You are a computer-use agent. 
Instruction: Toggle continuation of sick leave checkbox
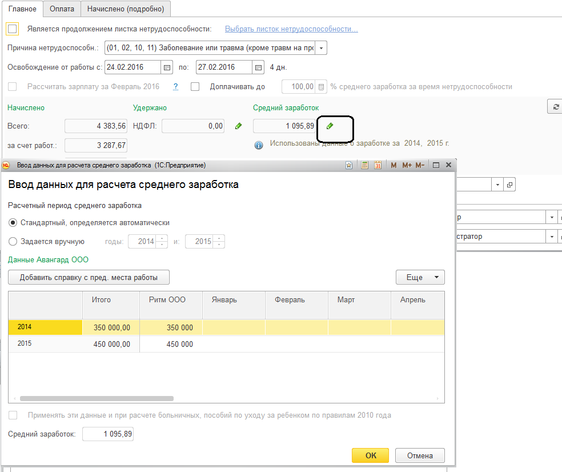point(13,29)
